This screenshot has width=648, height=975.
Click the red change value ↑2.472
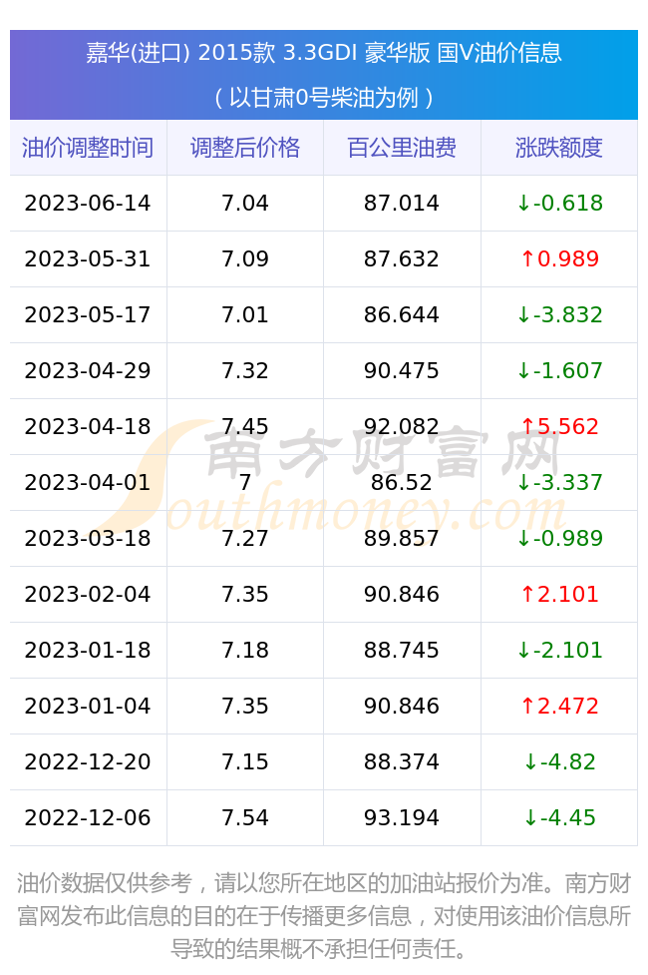click(x=560, y=707)
